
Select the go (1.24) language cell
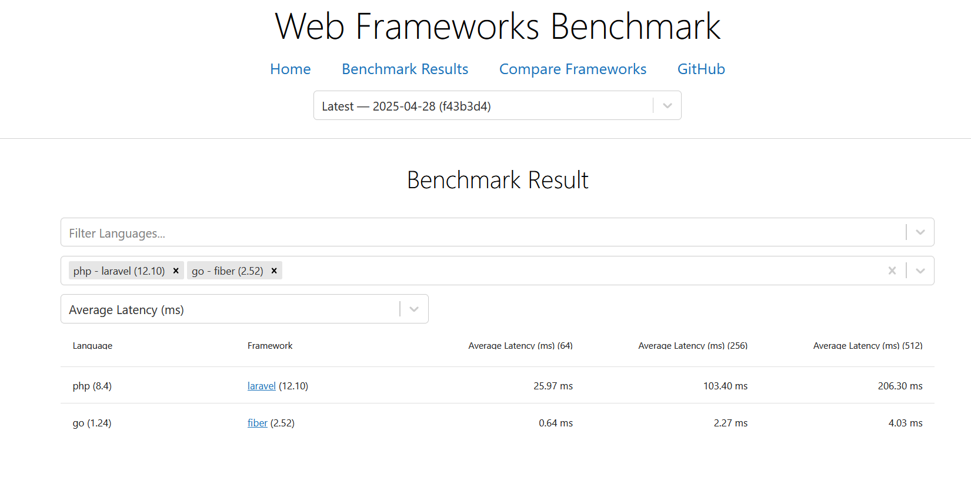[92, 423]
